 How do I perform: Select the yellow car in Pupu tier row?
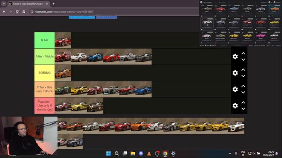click(79, 106)
